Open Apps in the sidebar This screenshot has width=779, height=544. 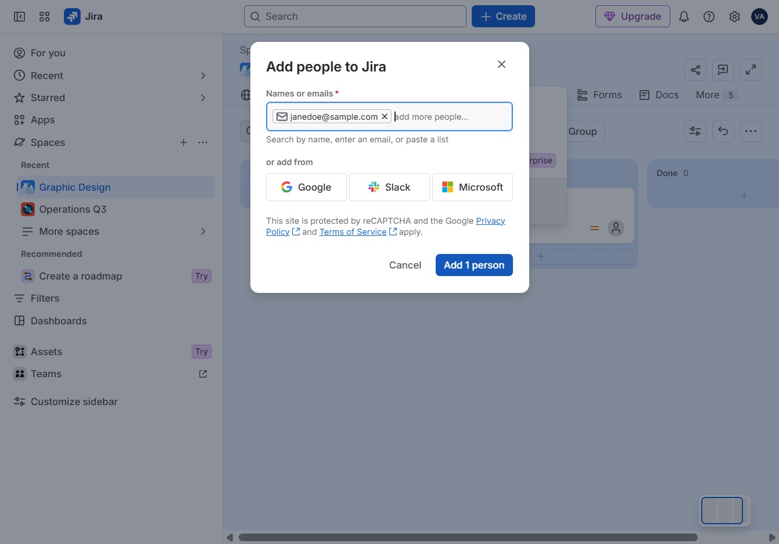coord(114,120)
